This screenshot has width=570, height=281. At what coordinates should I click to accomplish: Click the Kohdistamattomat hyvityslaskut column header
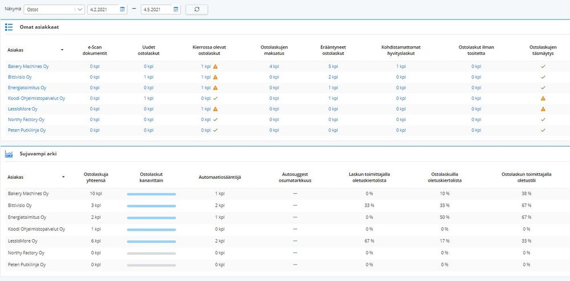[401, 50]
